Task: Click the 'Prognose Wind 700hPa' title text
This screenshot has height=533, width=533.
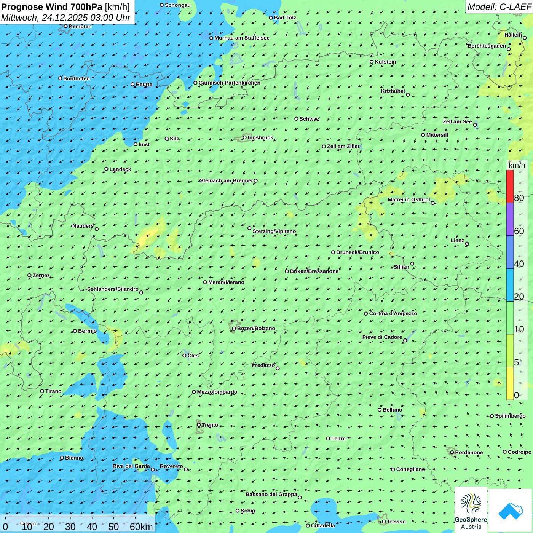Action: point(52,7)
